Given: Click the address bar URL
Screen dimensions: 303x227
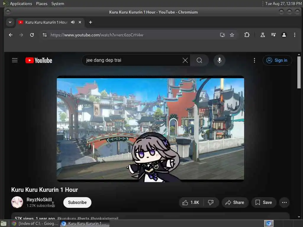Looking at the screenshot, I should (97, 35).
